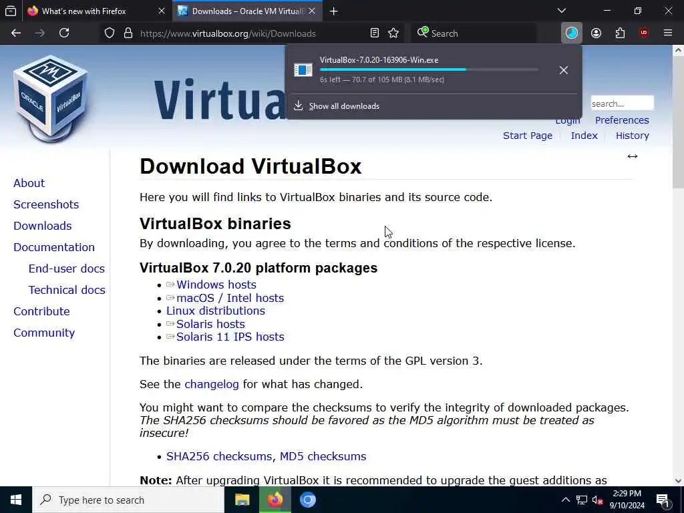This screenshot has width=684, height=513.
Task: Open the Firefox hamburger application menu
Action: (x=667, y=33)
